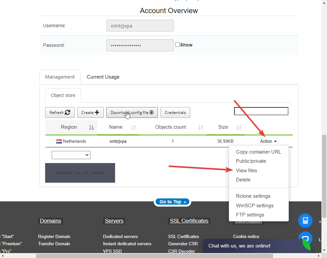This screenshot has width=327, height=258.
Task: Click the horizontal scrollbar at the bottom
Action: point(163,255)
